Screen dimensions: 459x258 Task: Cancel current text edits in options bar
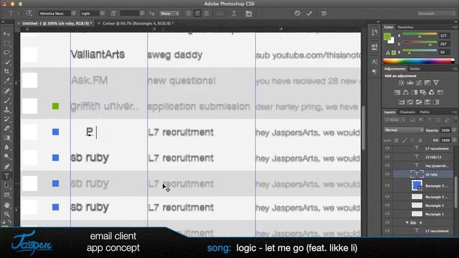pos(297,14)
